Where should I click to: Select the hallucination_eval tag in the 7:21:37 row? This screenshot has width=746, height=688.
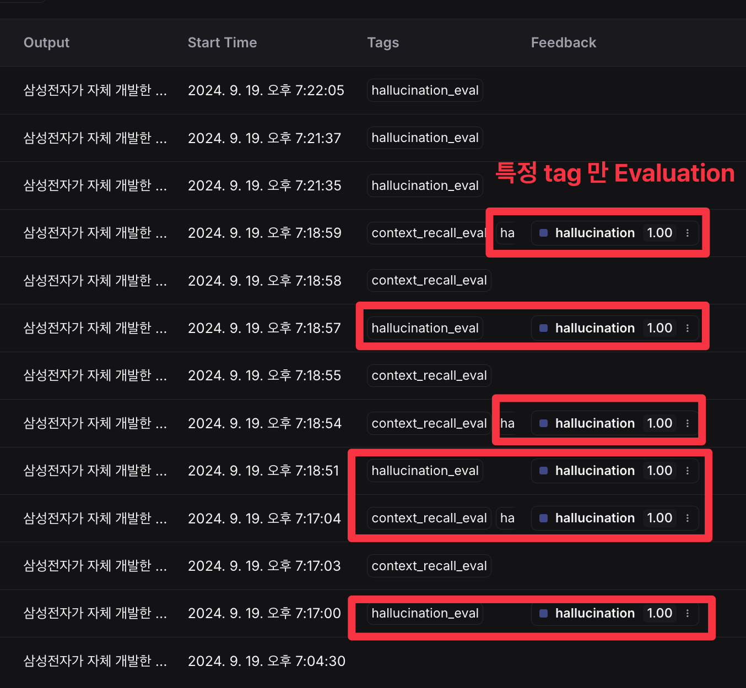pos(425,138)
